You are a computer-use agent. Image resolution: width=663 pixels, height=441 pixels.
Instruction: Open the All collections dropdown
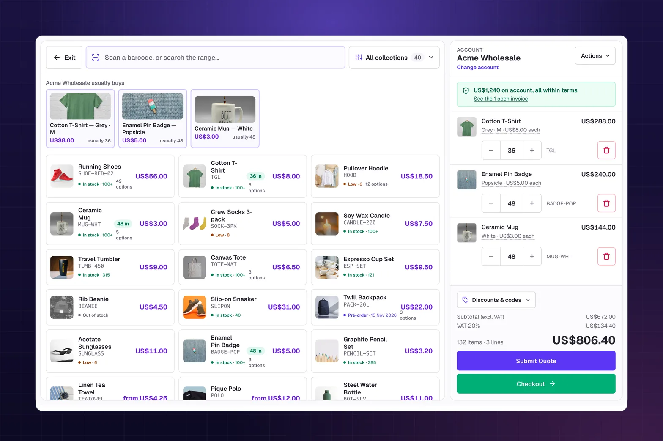pyautogui.click(x=394, y=58)
